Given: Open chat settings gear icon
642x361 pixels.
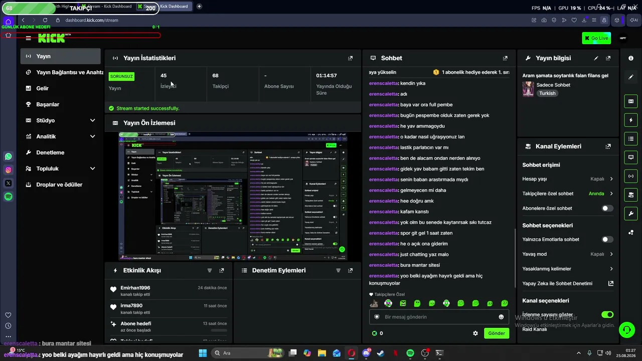Looking at the screenshot, I should click(475, 333).
